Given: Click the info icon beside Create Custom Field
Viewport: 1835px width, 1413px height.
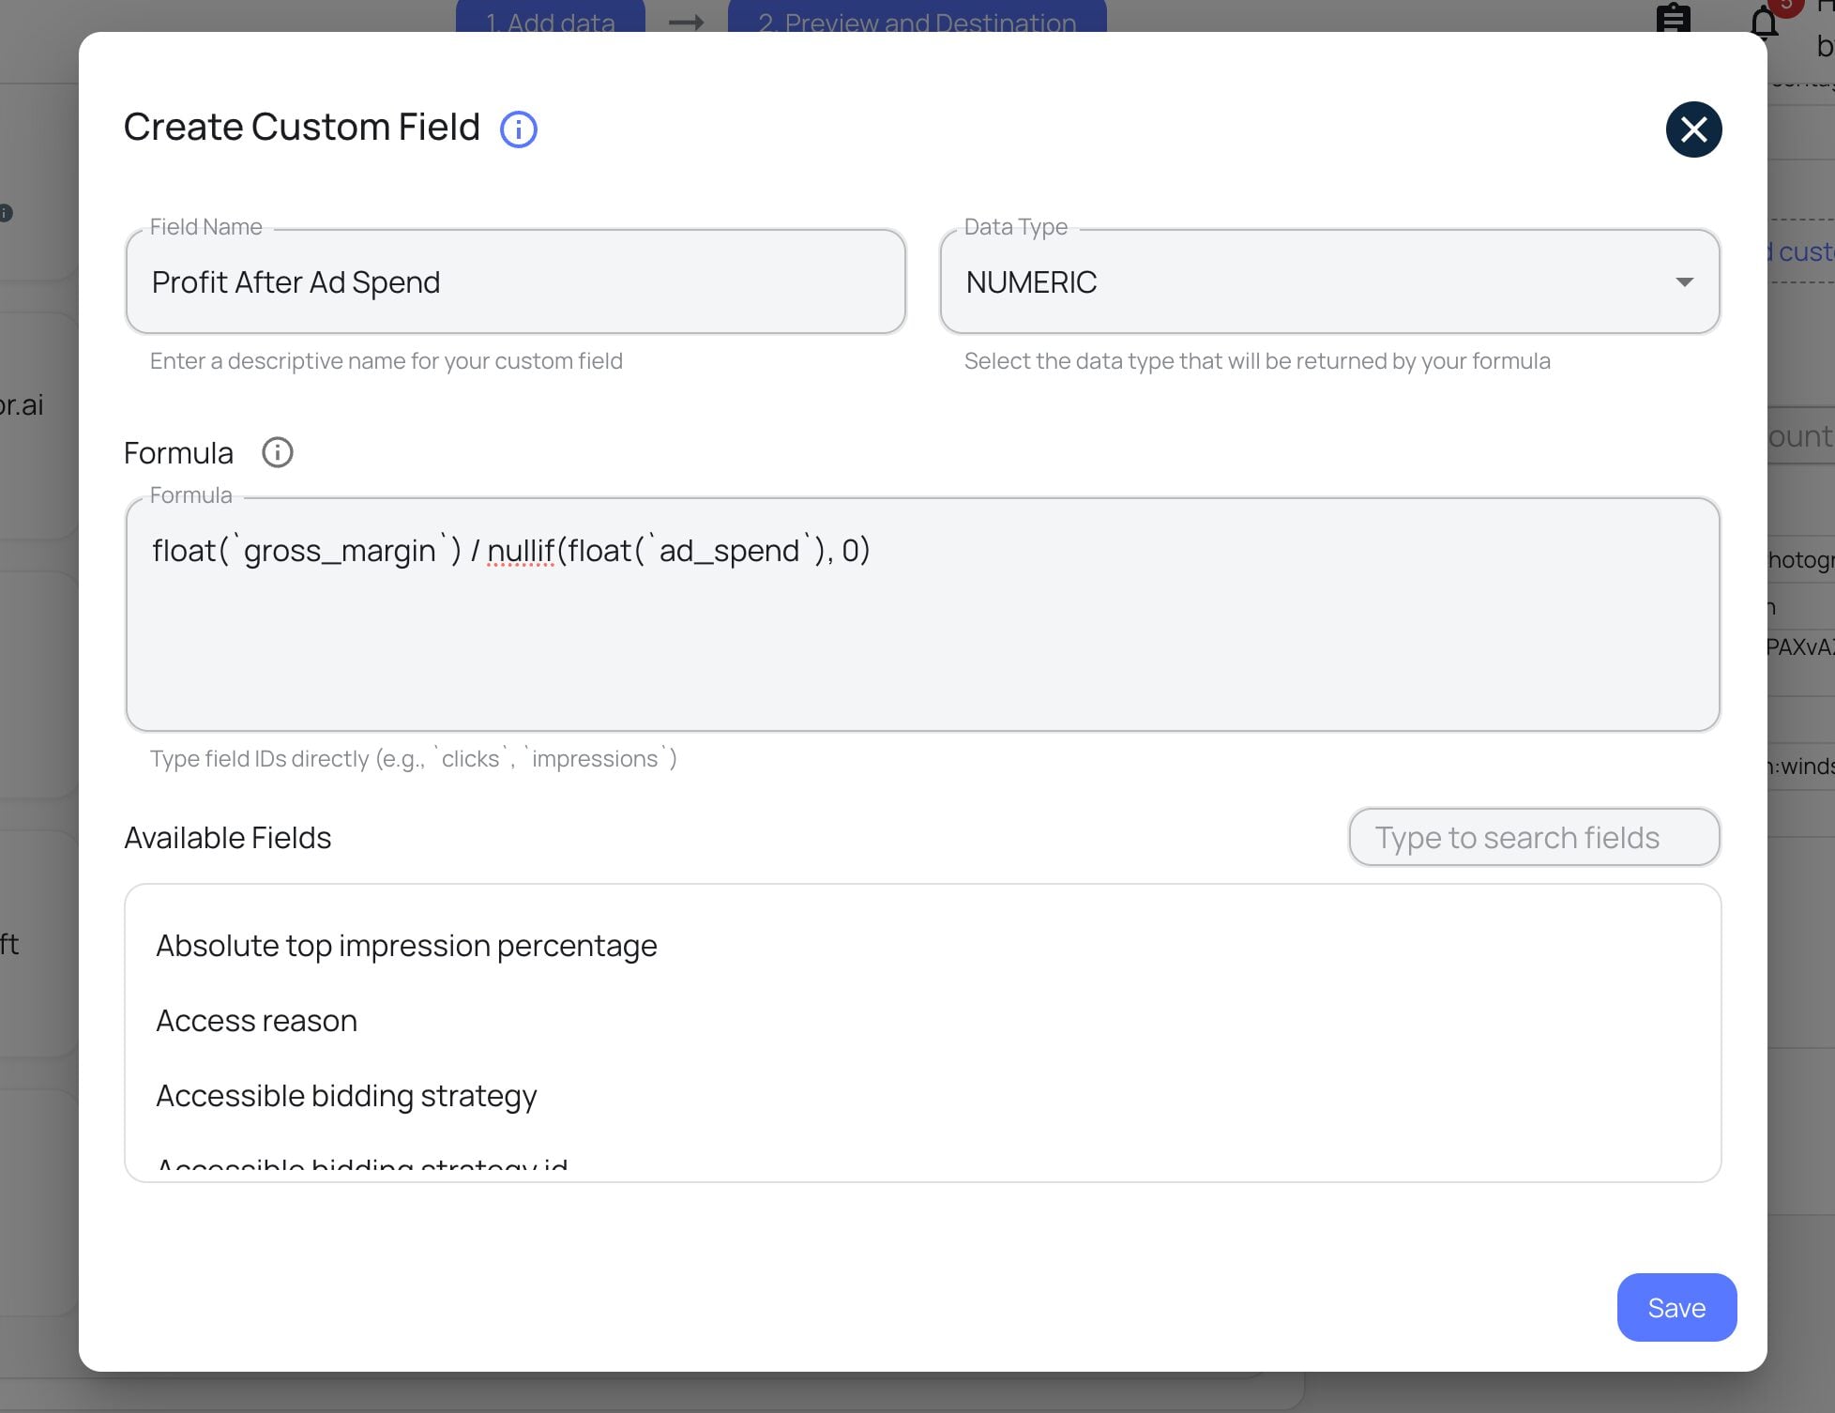Looking at the screenshot, I should coord(518,129).
